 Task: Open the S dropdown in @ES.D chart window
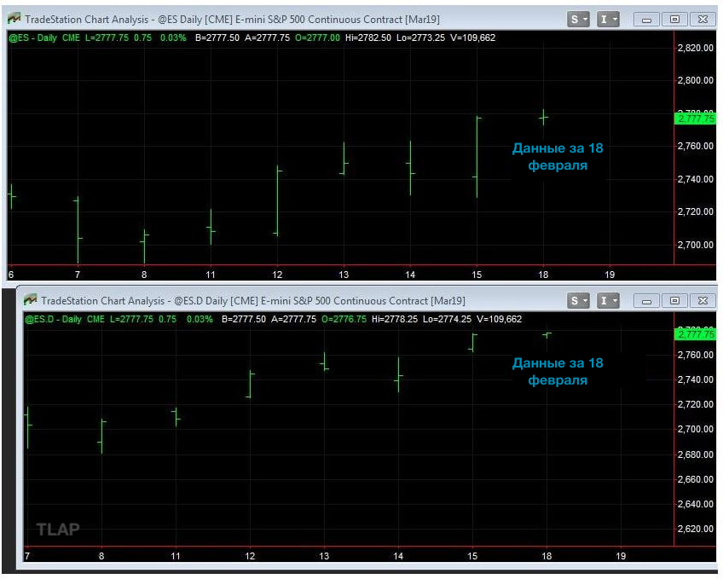[x=578, y=301]
